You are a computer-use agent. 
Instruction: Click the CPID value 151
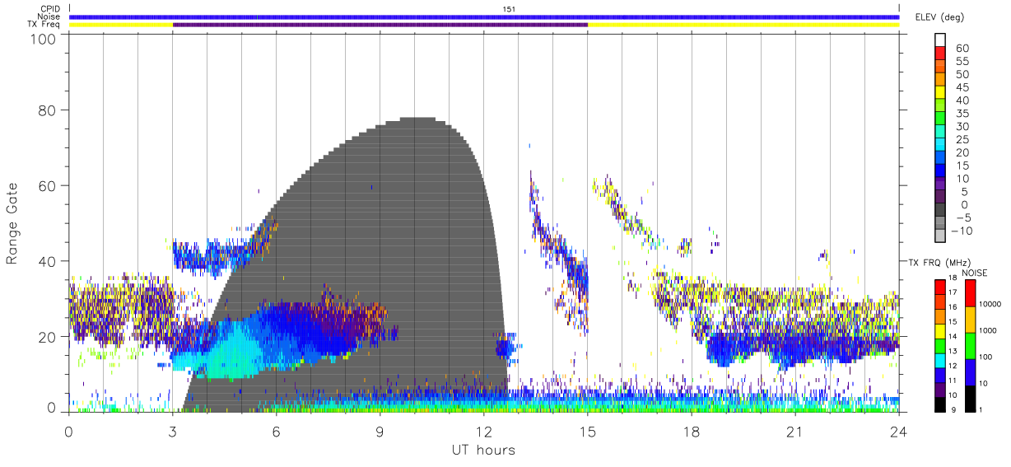[510, 9]
